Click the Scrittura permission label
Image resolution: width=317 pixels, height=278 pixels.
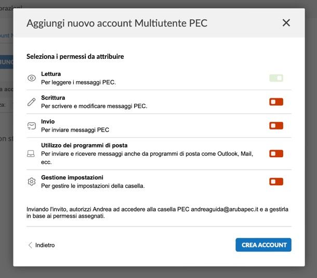pos(53,98)
